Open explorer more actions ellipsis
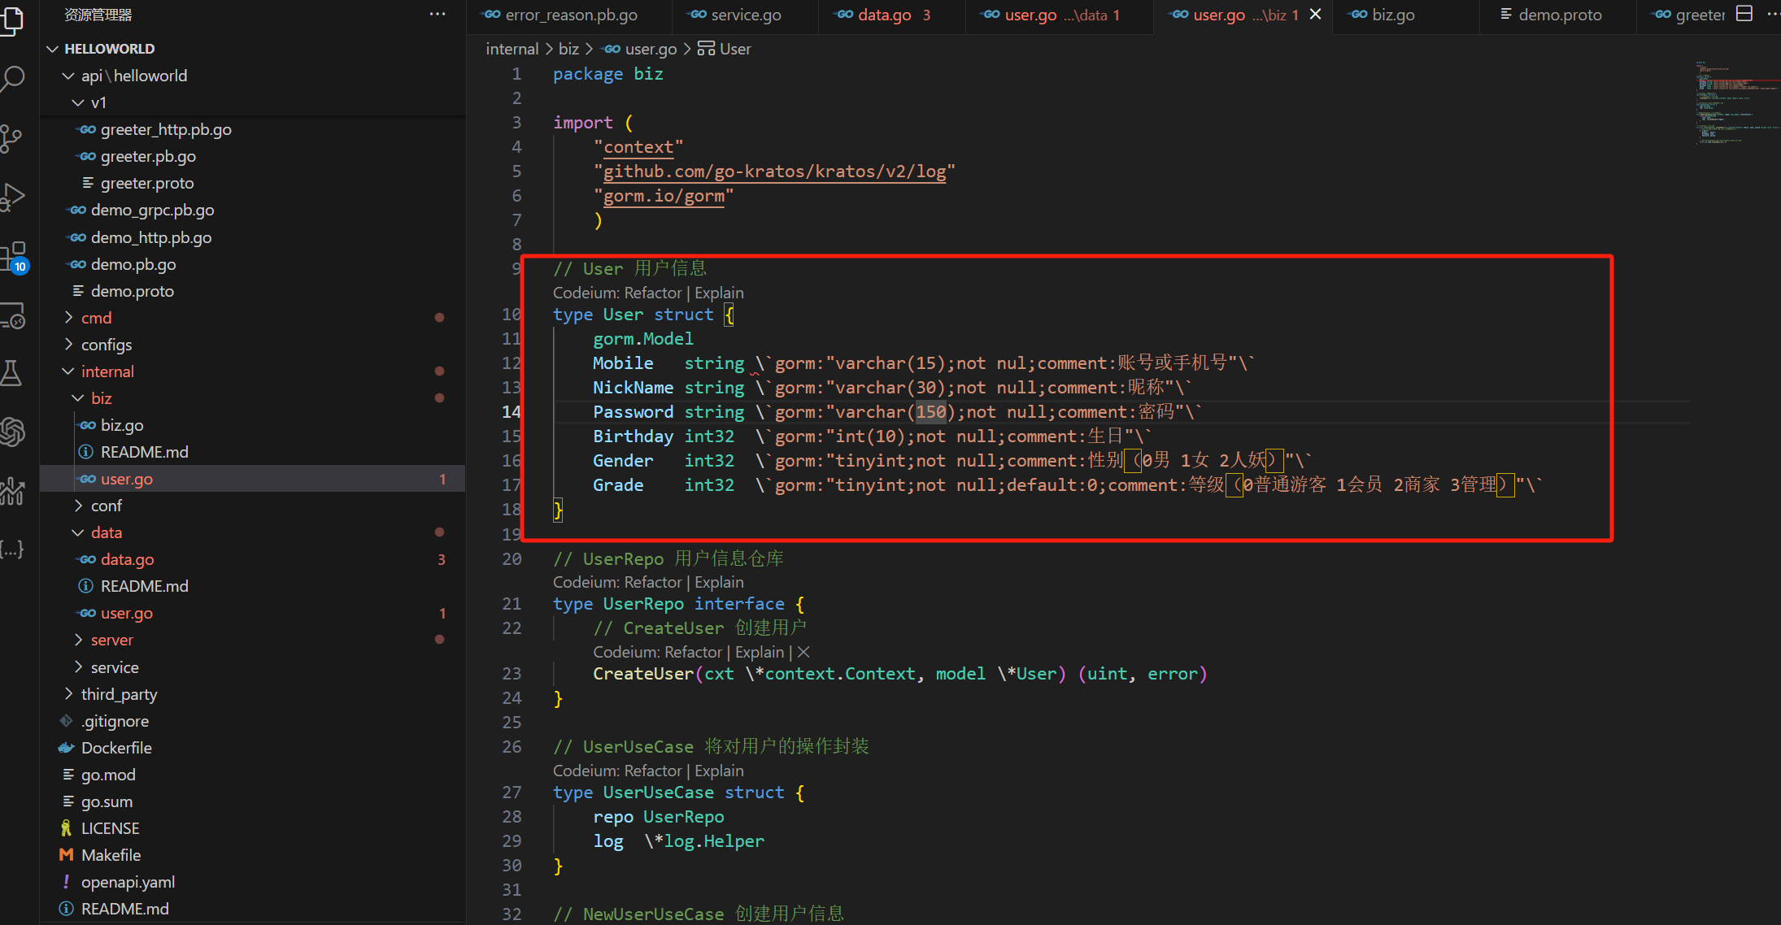The image size is (1781, 925). coord(438,15)
